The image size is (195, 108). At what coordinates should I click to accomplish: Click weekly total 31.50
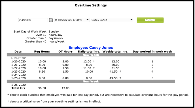[115, 68]
